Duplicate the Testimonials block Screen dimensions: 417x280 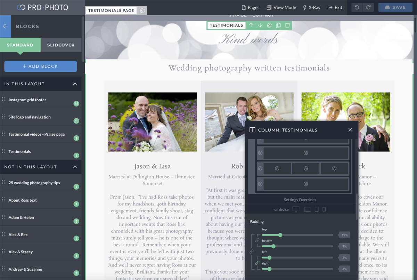[278, 25]
